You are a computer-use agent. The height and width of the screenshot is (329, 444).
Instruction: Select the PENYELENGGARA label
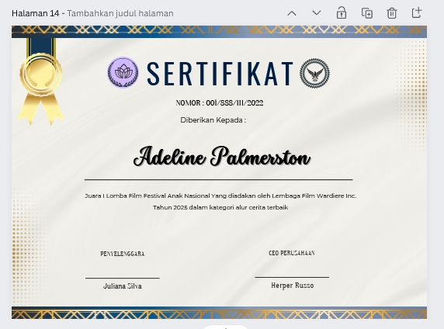coord(123,254)
